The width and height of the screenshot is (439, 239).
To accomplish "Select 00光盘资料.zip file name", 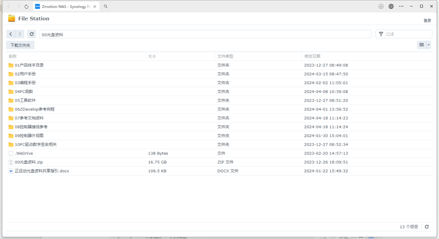I will coord(29,162).
